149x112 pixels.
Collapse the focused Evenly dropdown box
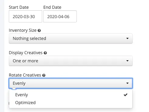tap(71, 83)
